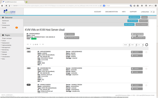The image size is (158, 98).
Task: Open the INFO menu
Action: point(124,12)
